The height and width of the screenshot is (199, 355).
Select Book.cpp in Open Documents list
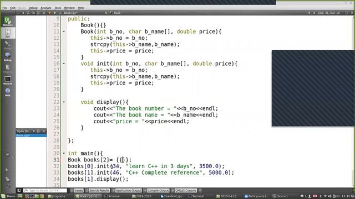(31, 135)
